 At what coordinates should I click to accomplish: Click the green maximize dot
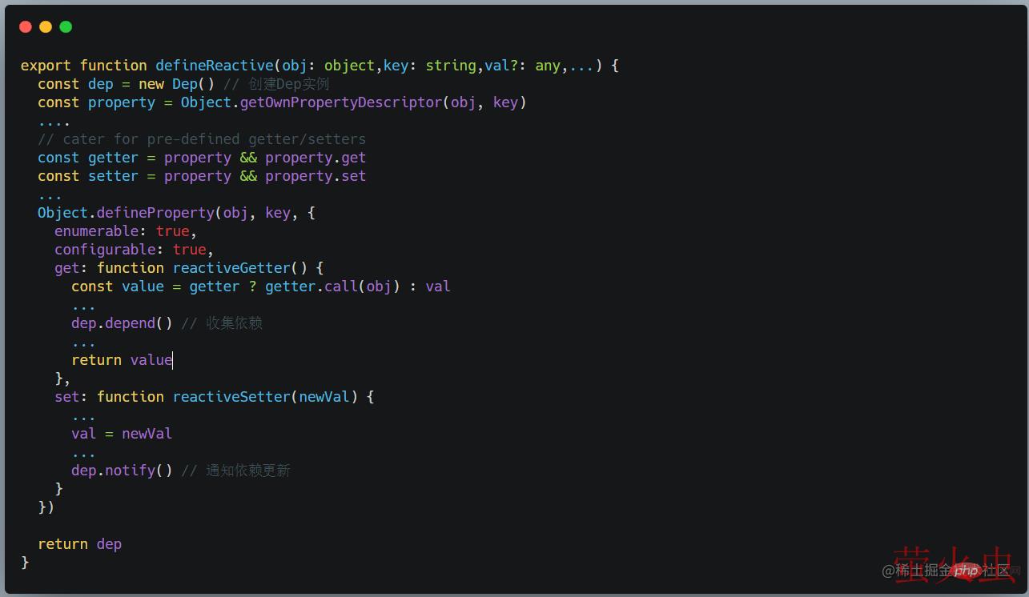coord(66,27)
